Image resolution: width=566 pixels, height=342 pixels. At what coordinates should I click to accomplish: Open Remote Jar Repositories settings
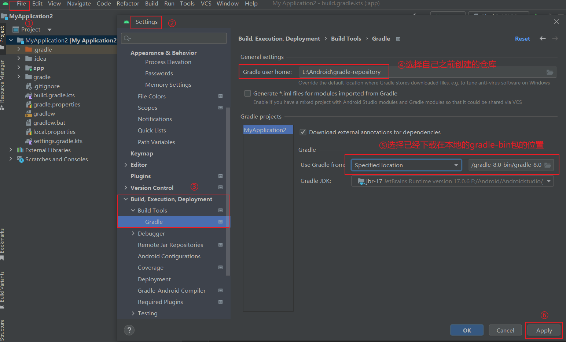click(170, 245)
